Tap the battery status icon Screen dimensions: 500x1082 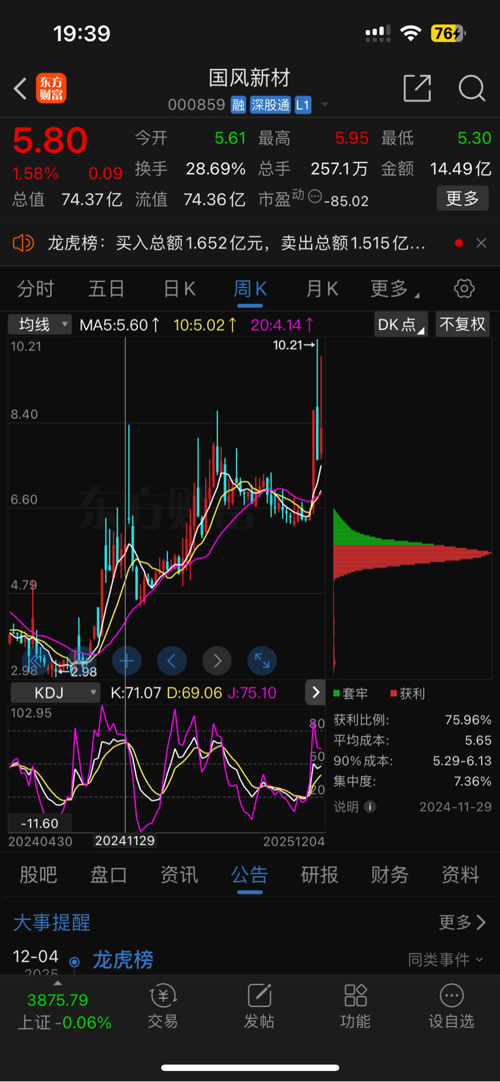(448, 33)
